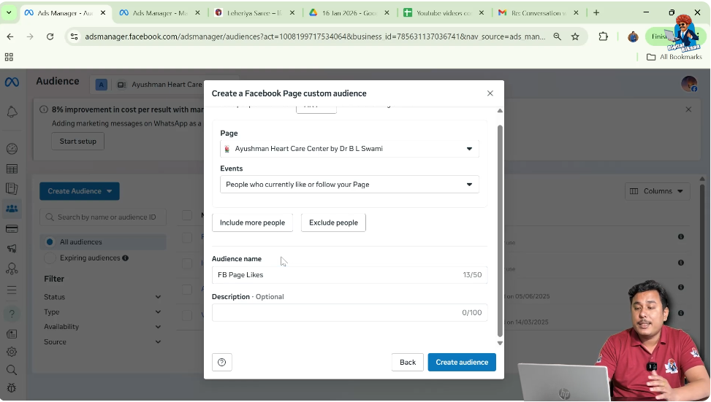Open the Columns dropdown
This screenshot has width=711, height=402.
[x=657, y=191]
